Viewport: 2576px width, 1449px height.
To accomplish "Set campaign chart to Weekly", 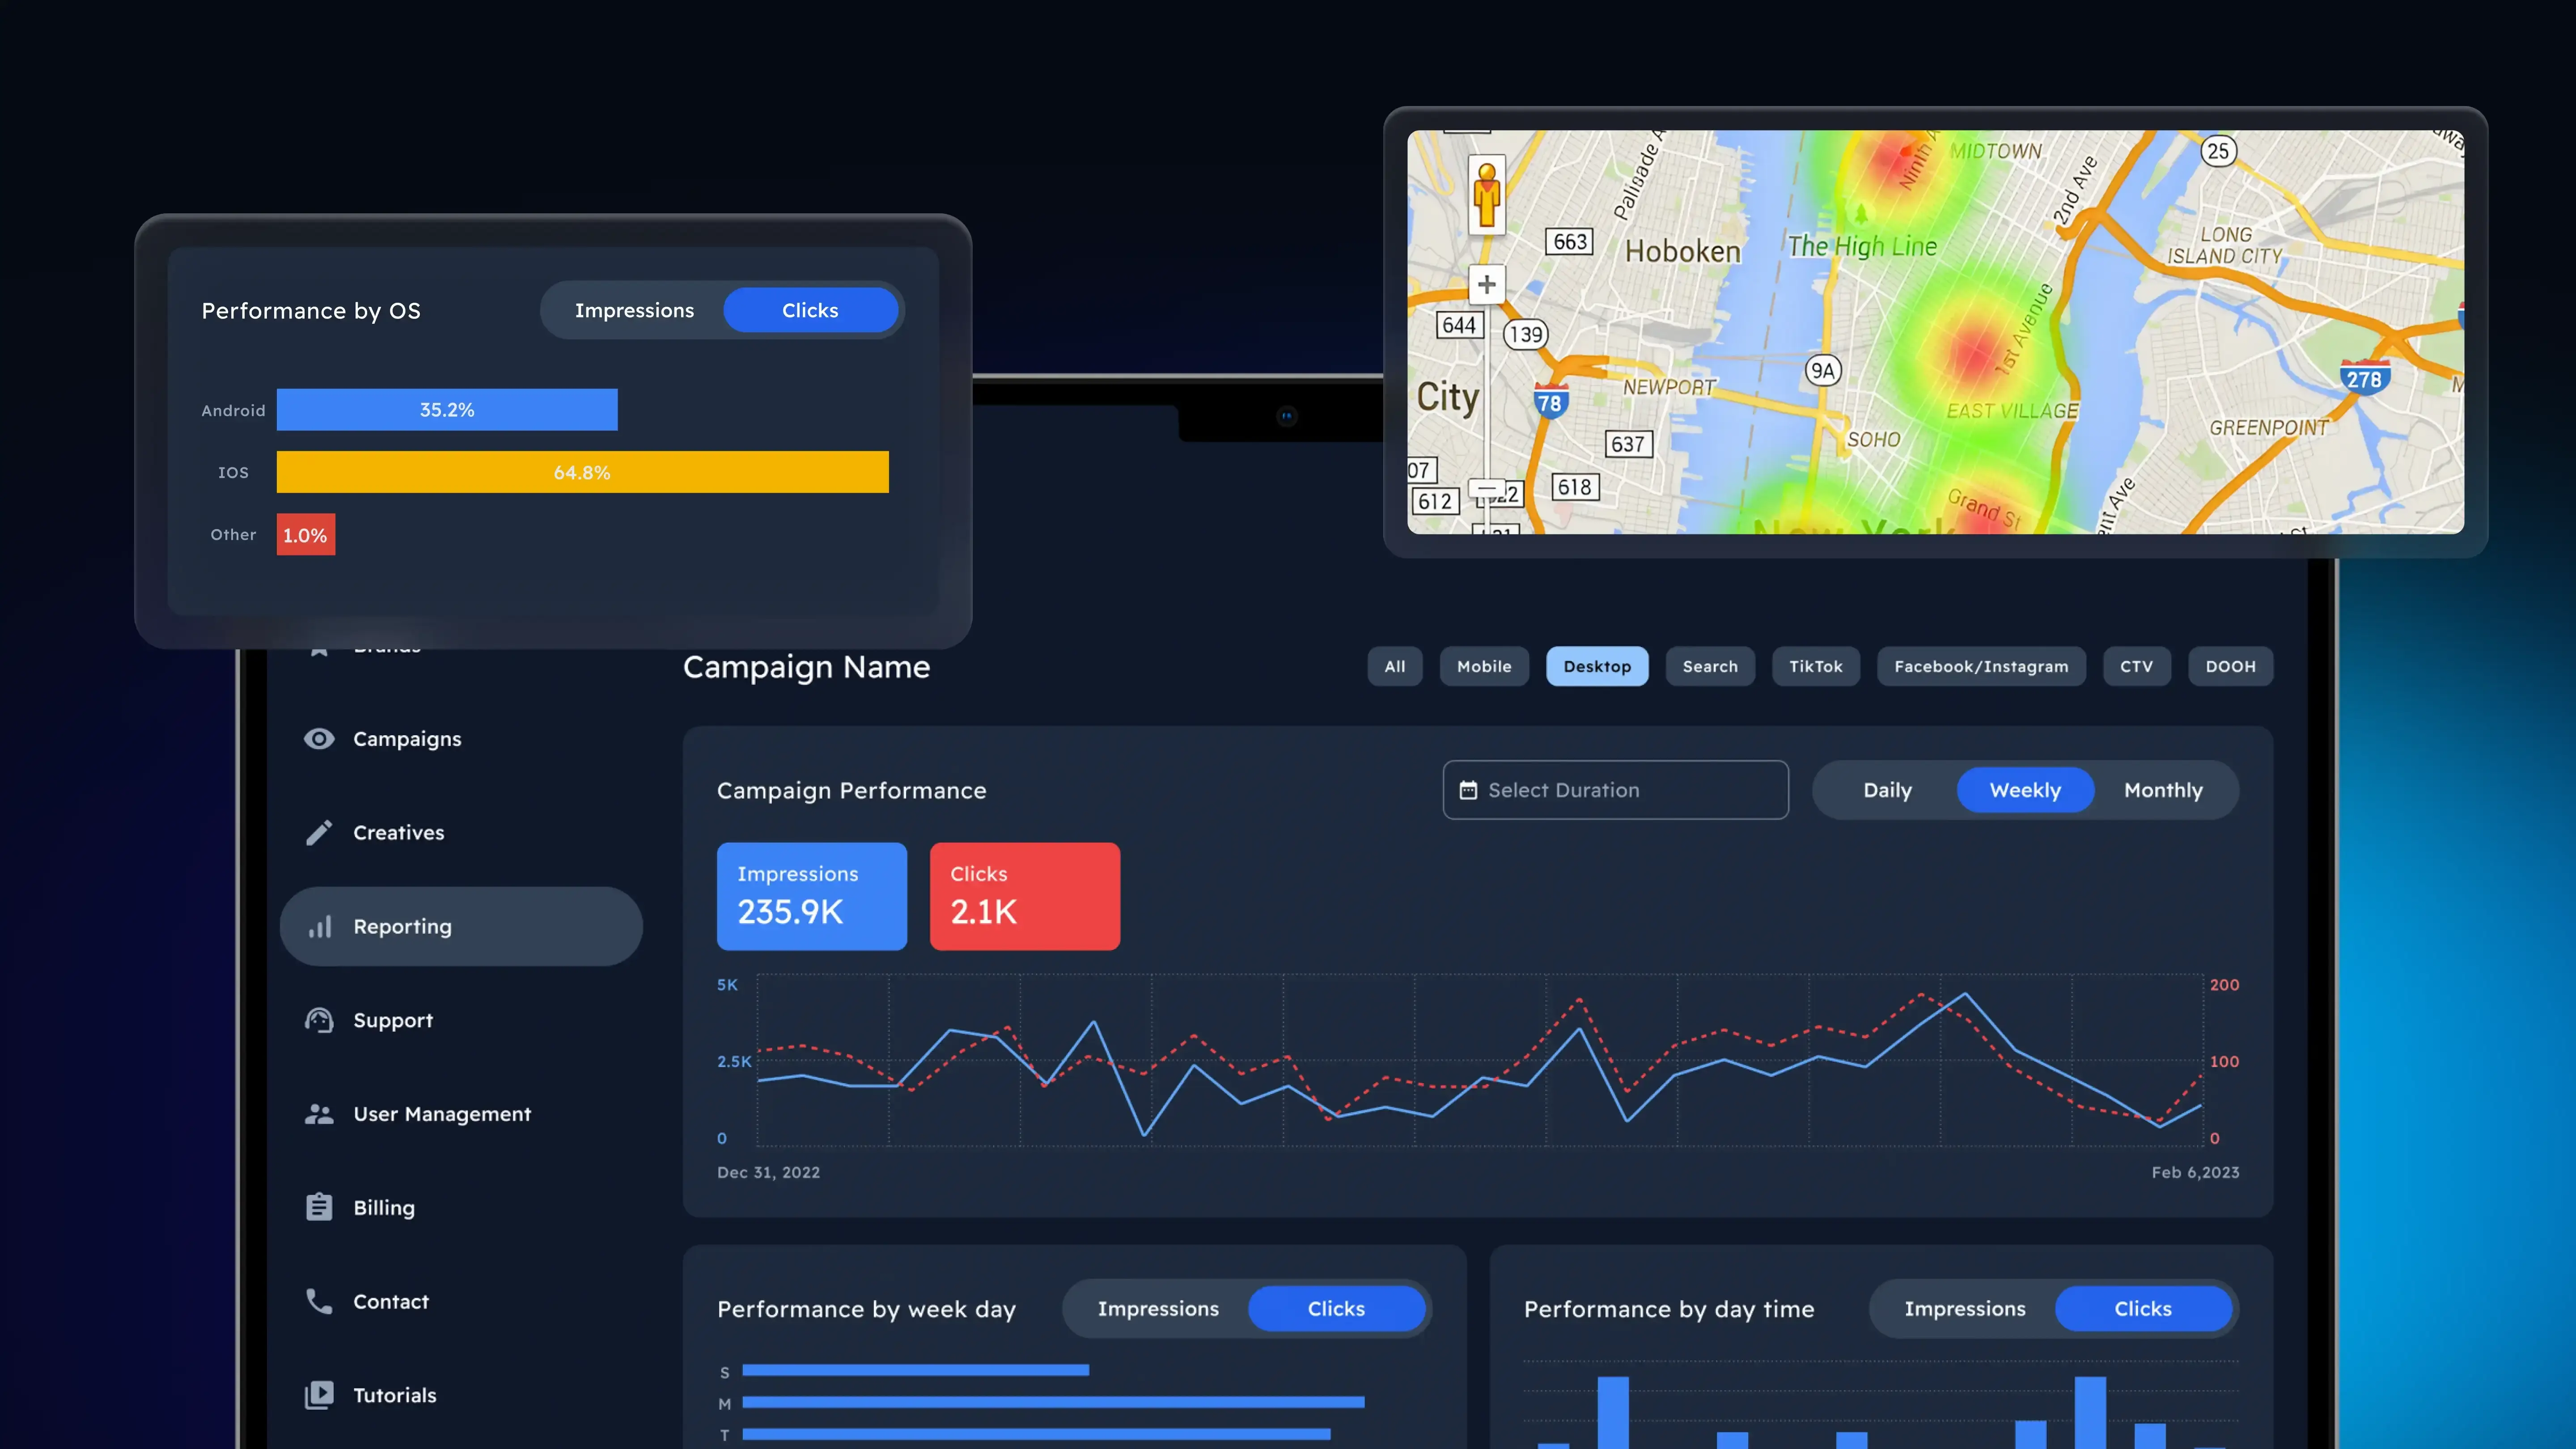I will [2025, 790].
